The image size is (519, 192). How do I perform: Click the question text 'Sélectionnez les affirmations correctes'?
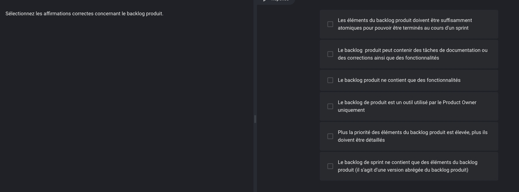tap(49, 14)
